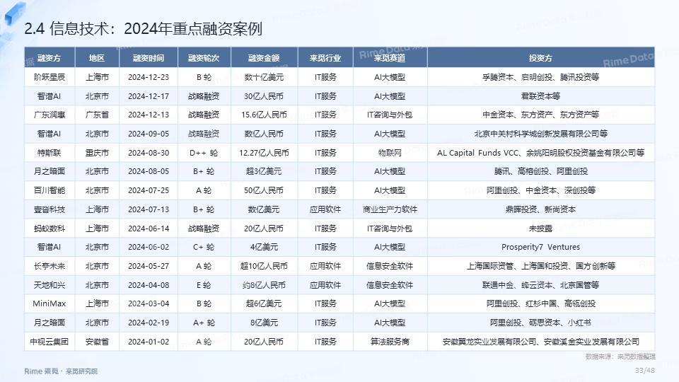Select the '融资时间' column header
The height and width of the screenshot is (382, 679).
coord(149,58)
